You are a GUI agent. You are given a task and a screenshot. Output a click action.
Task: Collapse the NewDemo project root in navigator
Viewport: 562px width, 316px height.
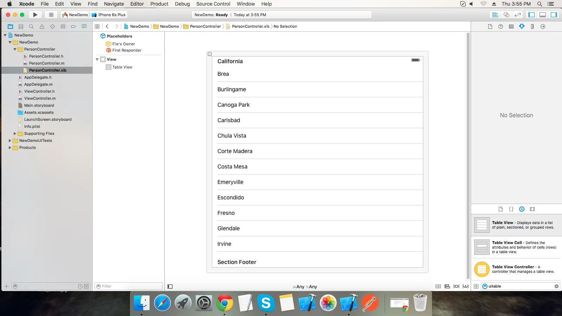coord(5,35)
